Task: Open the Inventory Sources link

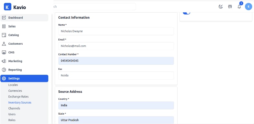Action: point(20,102)
